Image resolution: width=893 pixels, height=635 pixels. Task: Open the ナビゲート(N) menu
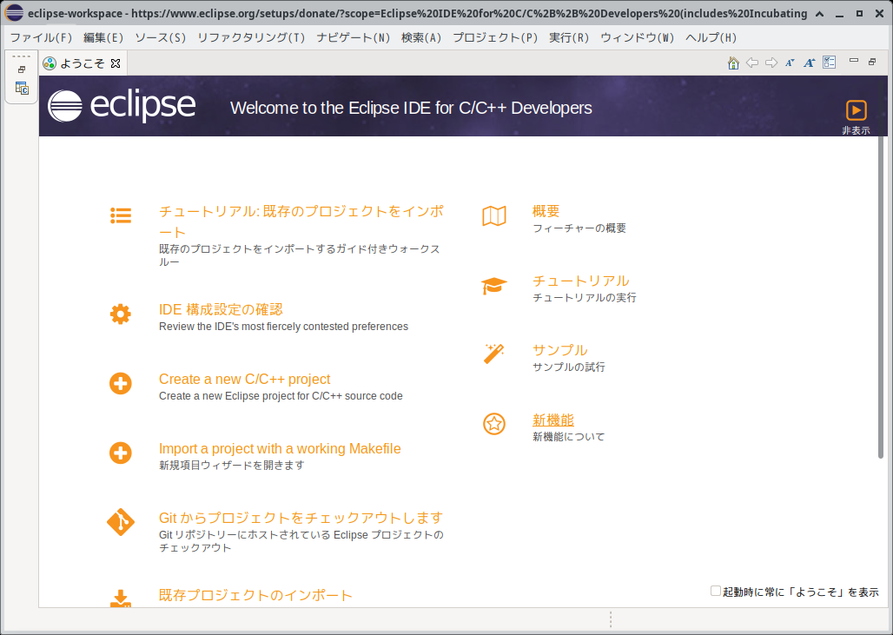coord(353,37)
